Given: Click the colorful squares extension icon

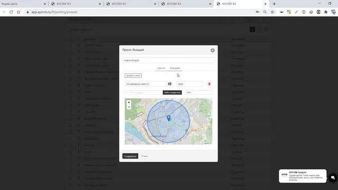Looking at the screenshot, I should pyautogui.click(x=289, y=12).
